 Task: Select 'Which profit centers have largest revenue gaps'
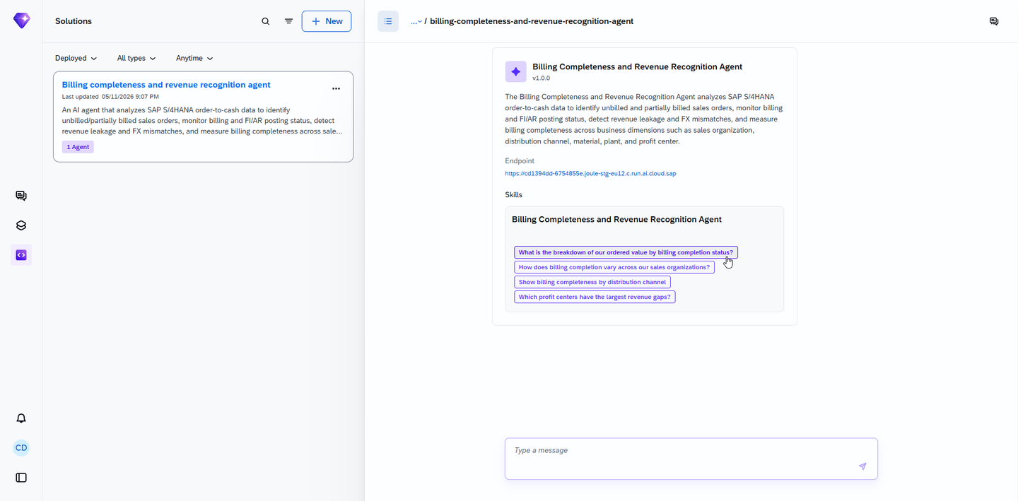595,297
